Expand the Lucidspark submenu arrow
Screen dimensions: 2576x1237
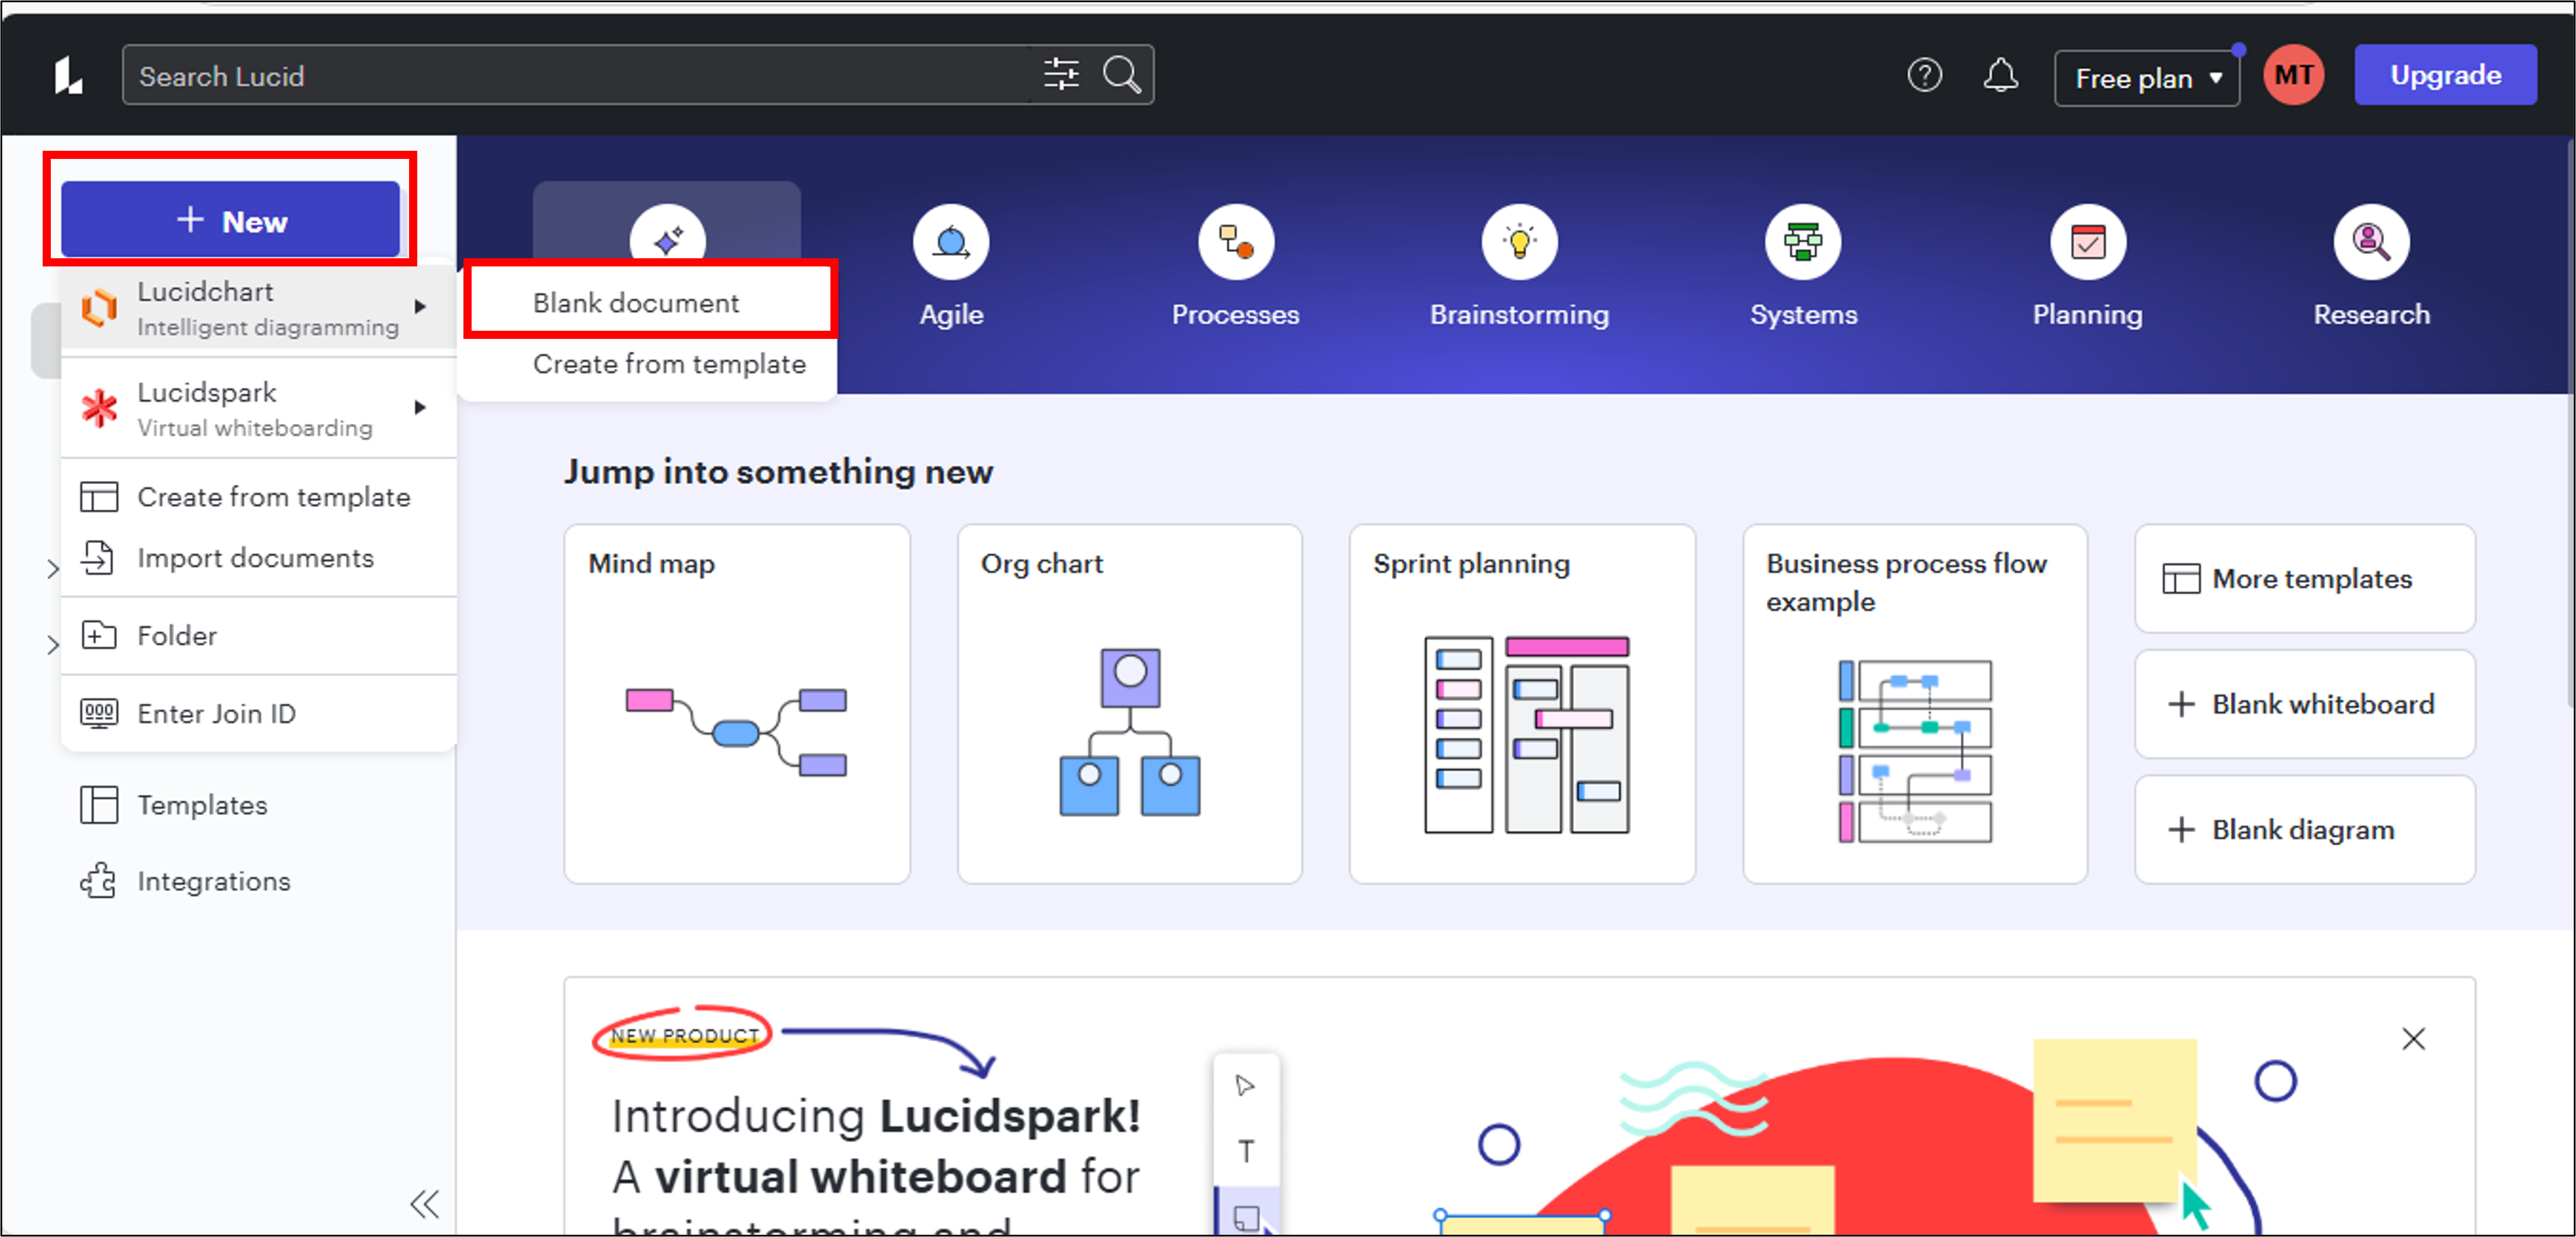421,407
